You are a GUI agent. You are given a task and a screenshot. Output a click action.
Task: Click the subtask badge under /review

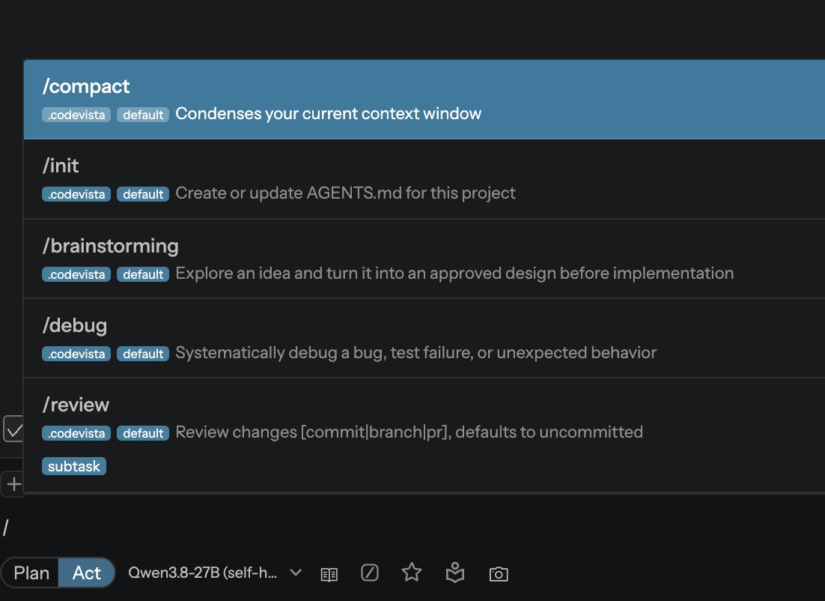(x=74, y=466)
